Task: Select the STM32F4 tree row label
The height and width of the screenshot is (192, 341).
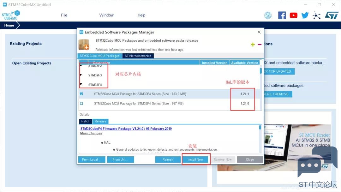Action: tap(95, 85)
